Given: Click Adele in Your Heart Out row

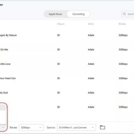Looking at the screenshot, I should pyautogui.click(x=91, y=78).
